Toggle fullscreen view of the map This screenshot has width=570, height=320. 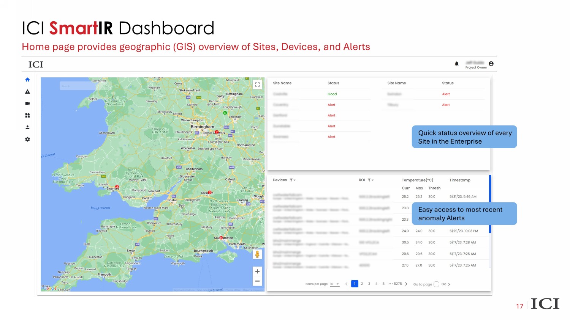(257, 85)
